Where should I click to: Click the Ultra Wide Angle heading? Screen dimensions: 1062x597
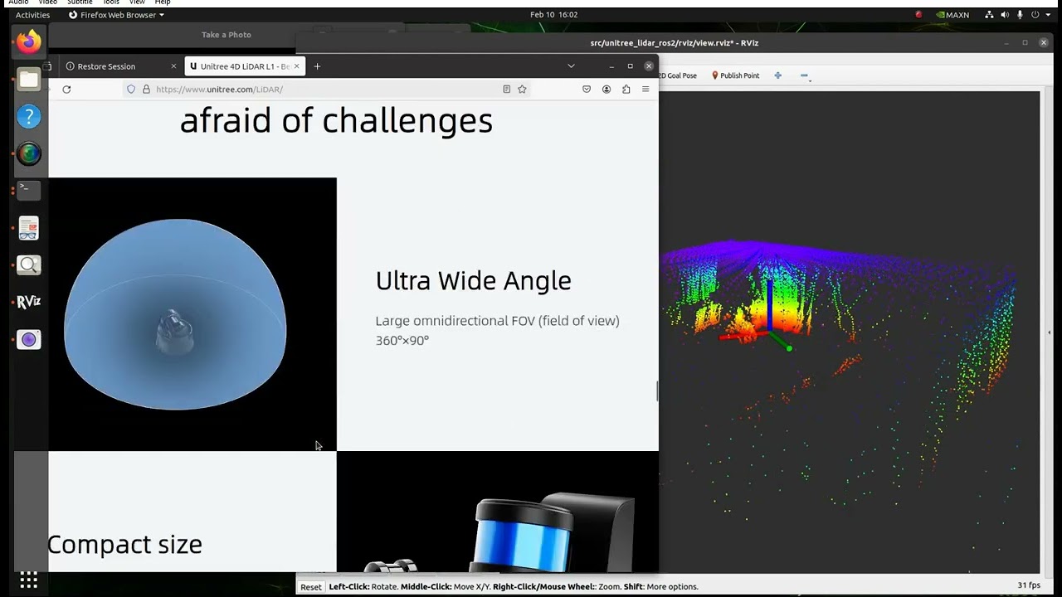click(x=473, y=281)
